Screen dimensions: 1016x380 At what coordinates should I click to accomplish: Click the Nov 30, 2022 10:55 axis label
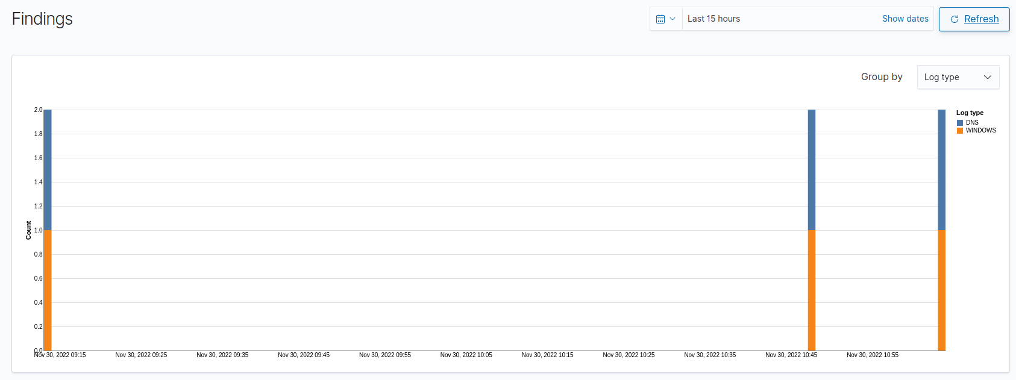click(x=873, y=355)
